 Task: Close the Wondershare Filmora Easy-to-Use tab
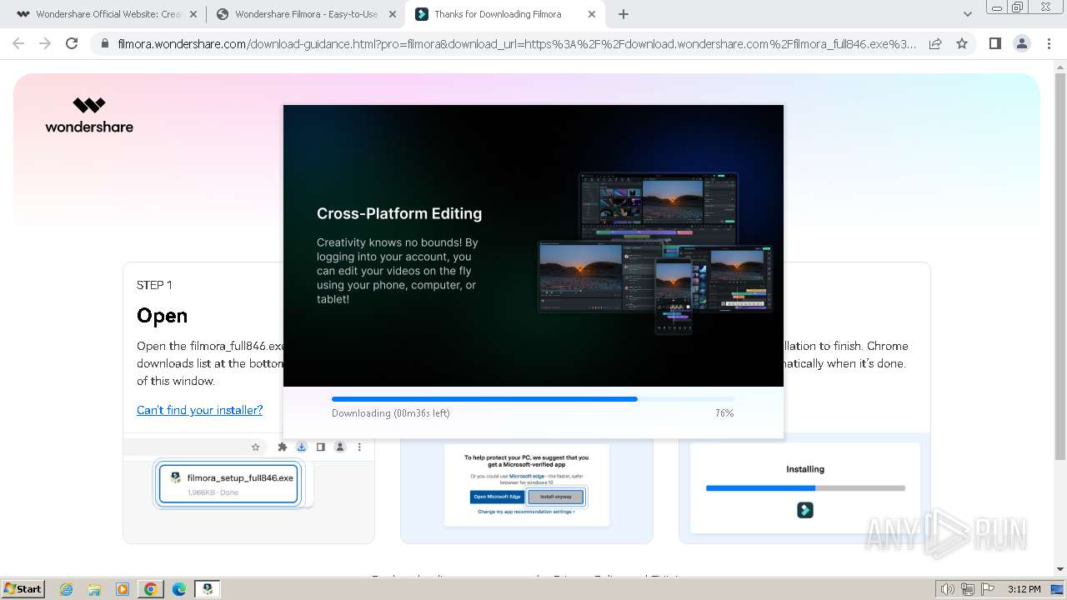pyautogui.click(x=393, y=14)
